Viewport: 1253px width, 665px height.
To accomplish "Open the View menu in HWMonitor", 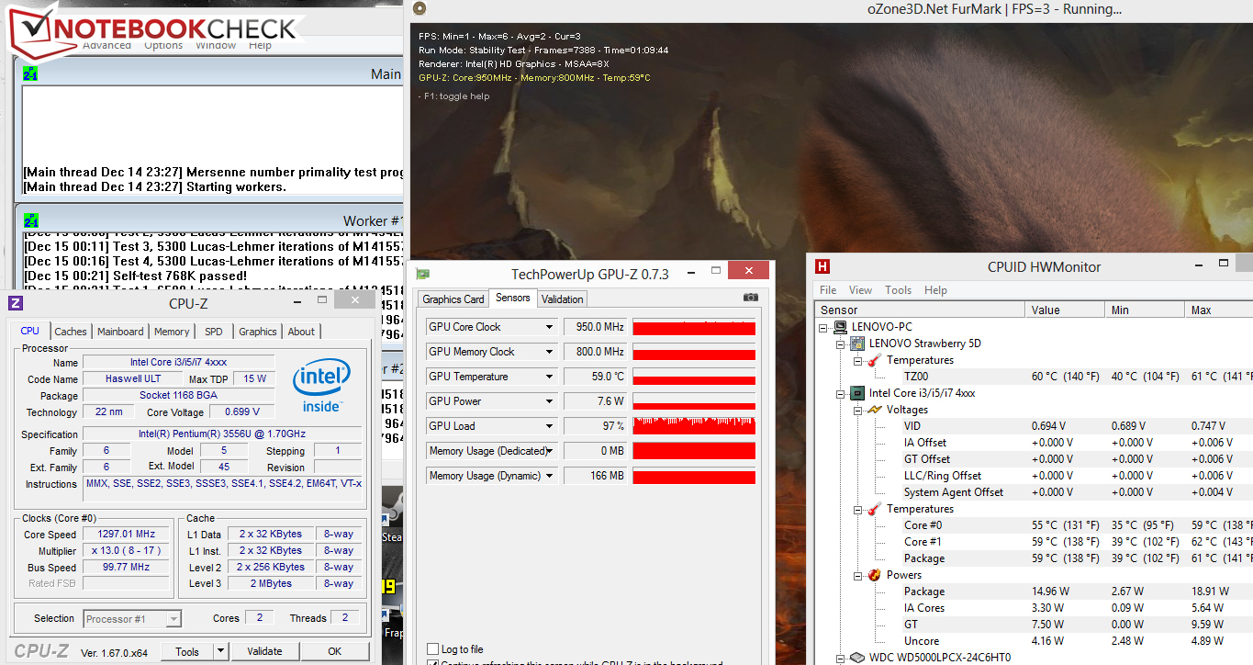I will pos(860,290).
